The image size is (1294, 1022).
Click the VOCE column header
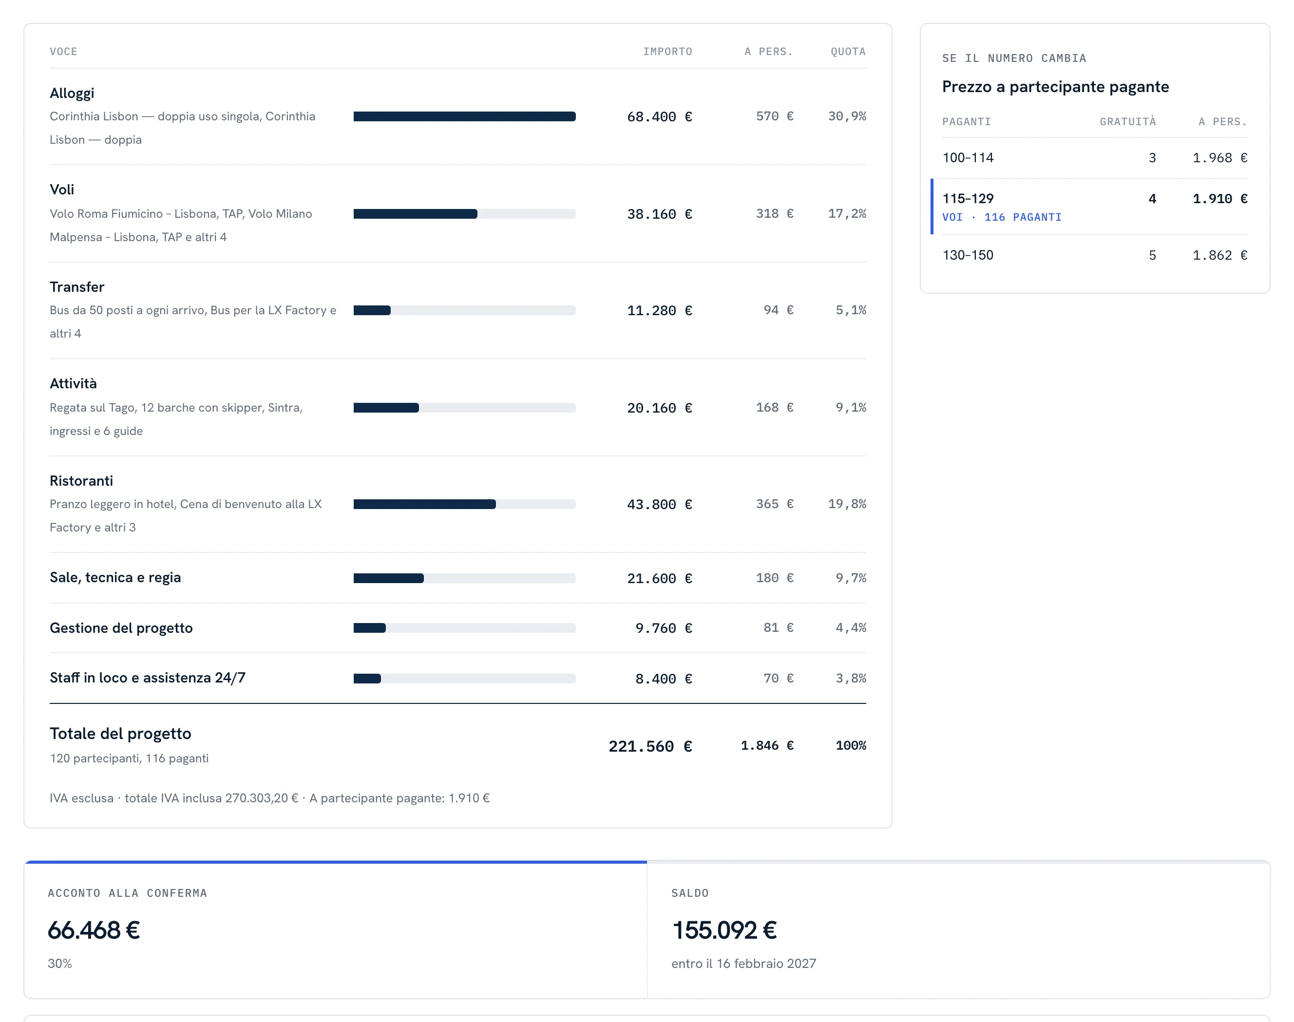63,52
